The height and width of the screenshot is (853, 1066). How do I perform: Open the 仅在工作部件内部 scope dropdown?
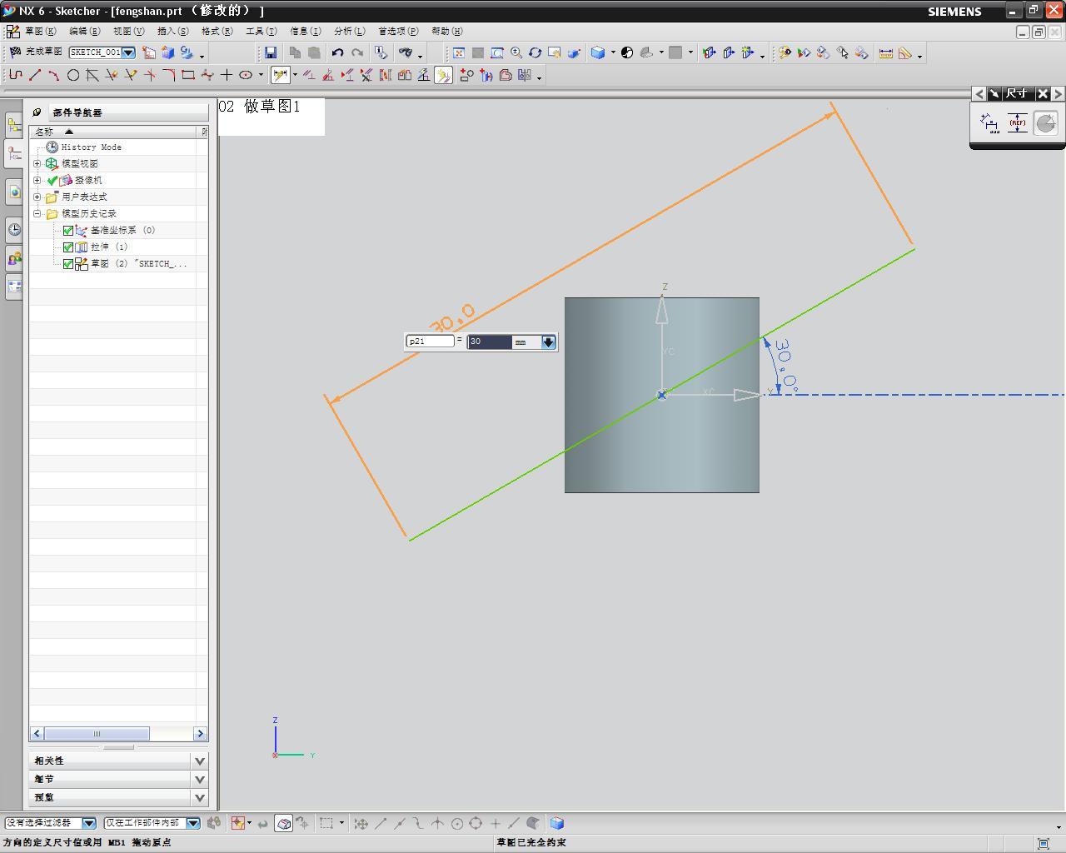point(193,823)
